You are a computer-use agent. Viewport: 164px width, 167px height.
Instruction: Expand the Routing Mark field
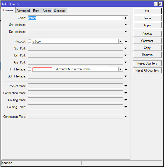point(126,100)
